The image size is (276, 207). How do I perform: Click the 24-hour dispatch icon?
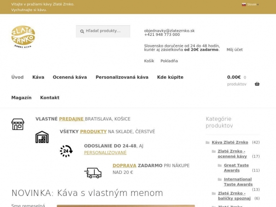click(66, 151)
